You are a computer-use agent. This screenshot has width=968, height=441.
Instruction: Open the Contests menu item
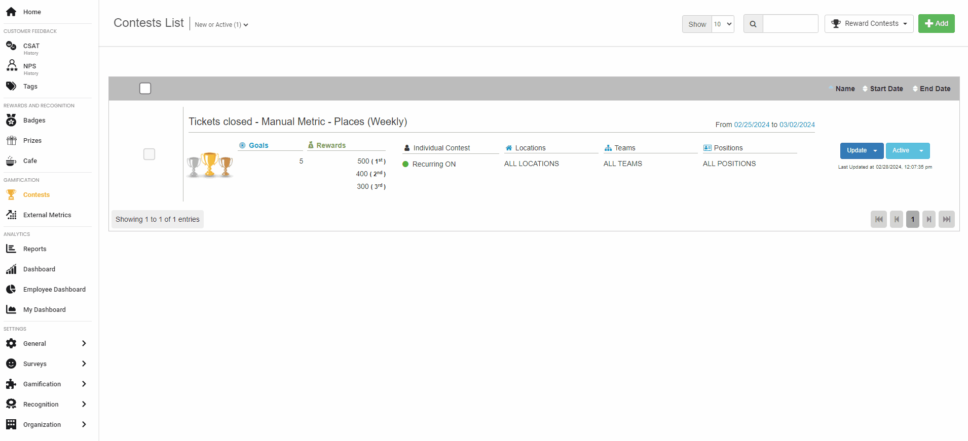coord(36,194)
